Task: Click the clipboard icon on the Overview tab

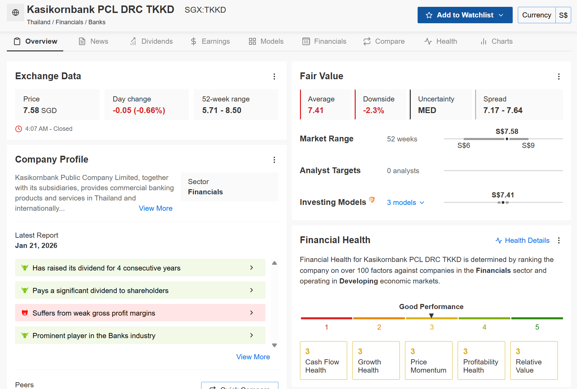Action: pos(17,42)
